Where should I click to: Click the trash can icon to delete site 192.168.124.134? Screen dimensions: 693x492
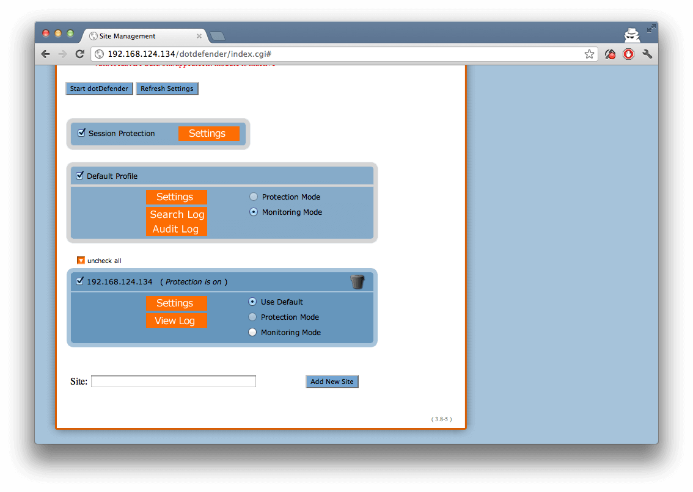pos(357,281)
